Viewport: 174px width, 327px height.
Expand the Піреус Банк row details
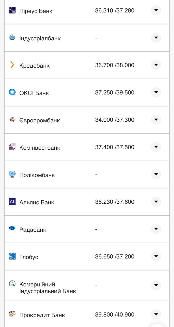pyautogui.click(x=156, y=10)
